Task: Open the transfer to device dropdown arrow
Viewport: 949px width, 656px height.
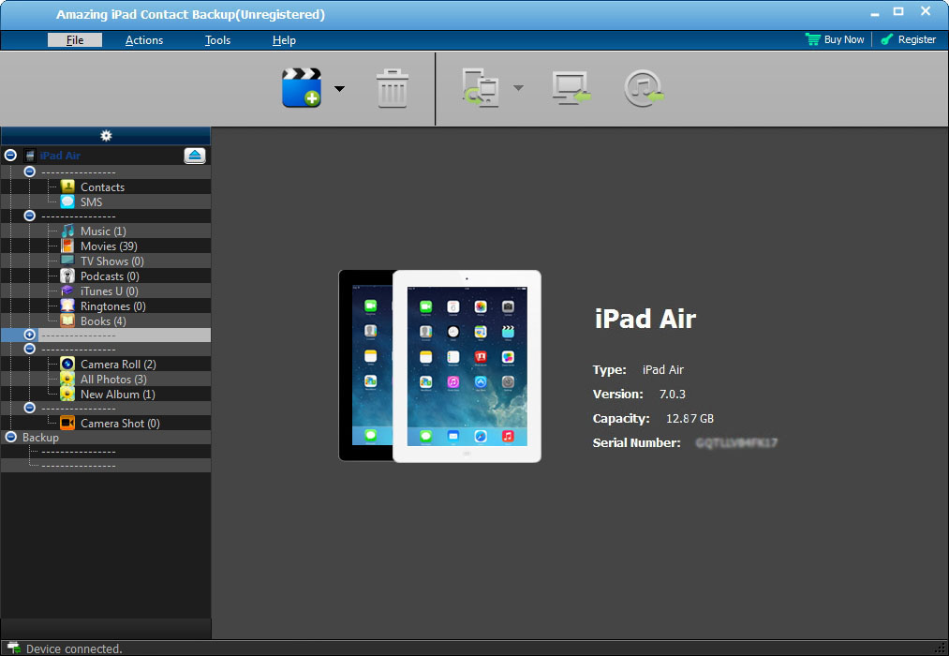Action: tap(518, 88)
